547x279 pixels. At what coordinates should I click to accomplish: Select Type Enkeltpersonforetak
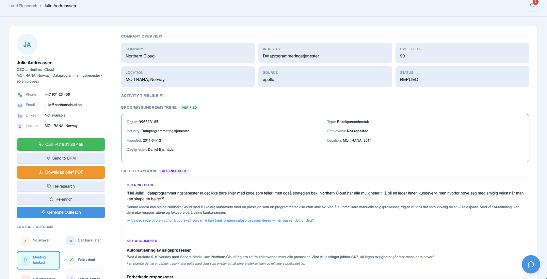(353, 122)
